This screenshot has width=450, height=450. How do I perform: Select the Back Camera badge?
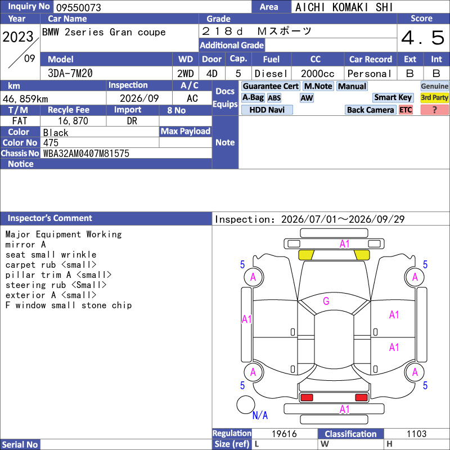tap(370, 110)
